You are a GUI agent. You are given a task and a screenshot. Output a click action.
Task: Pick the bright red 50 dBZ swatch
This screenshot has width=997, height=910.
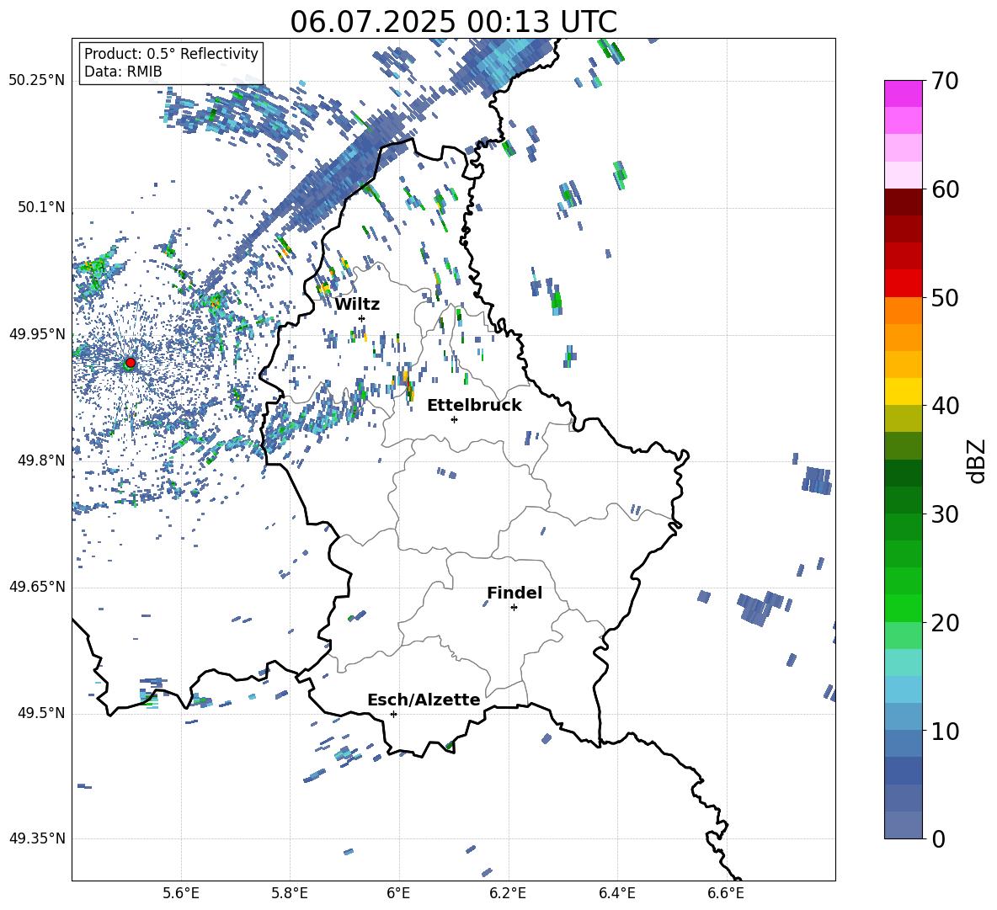coord(904,284)
